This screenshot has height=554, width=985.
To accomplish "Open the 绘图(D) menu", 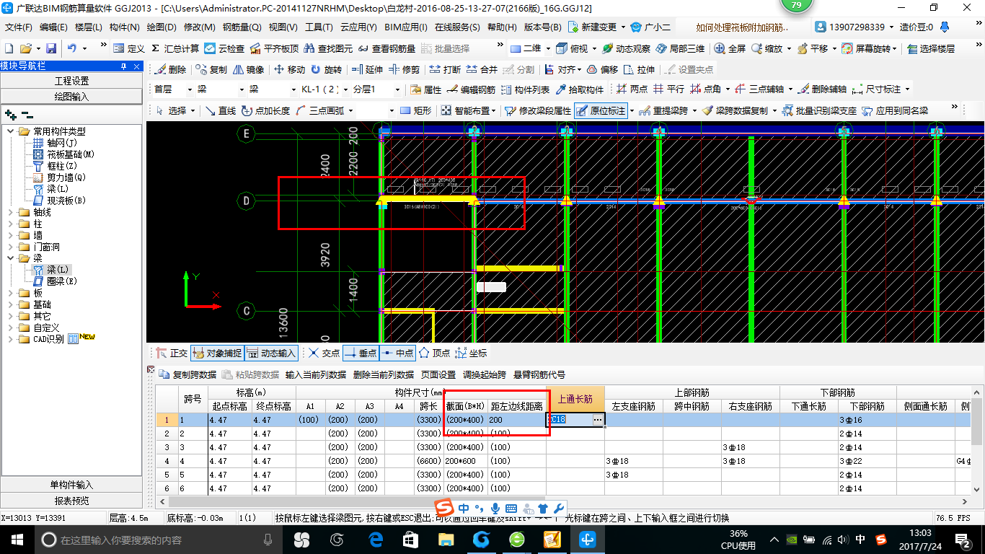I will (x=162, y=27).
